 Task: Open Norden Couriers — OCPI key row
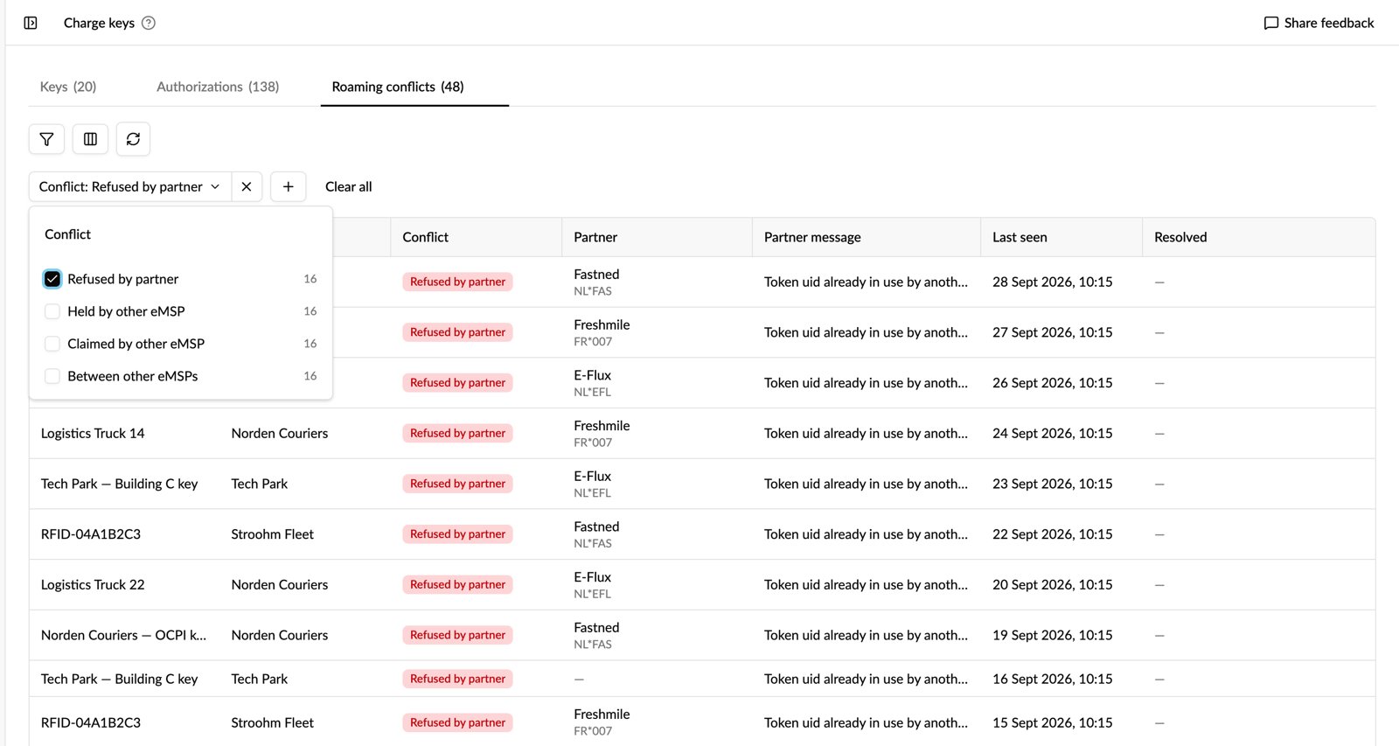tap(123, 635)
